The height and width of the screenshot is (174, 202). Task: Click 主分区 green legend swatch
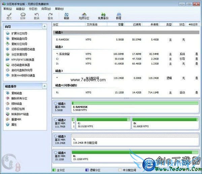tap(54, 170)
